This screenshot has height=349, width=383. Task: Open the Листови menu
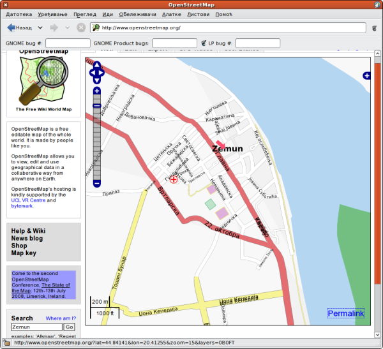[x=198, y=15]
